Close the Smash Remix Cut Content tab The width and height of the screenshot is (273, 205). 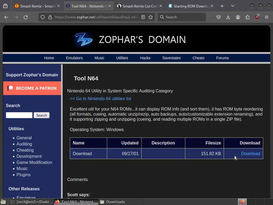click(161, 6)
